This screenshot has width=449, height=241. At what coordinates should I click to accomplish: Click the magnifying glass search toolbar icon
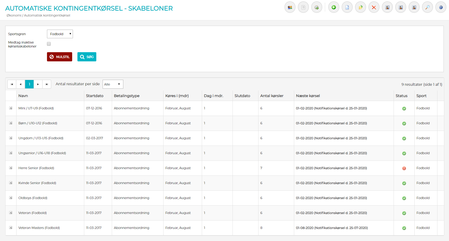(427, 7)
